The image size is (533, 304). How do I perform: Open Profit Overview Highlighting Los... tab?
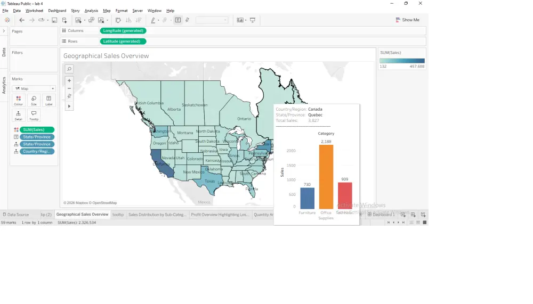[x=220, y=215]
